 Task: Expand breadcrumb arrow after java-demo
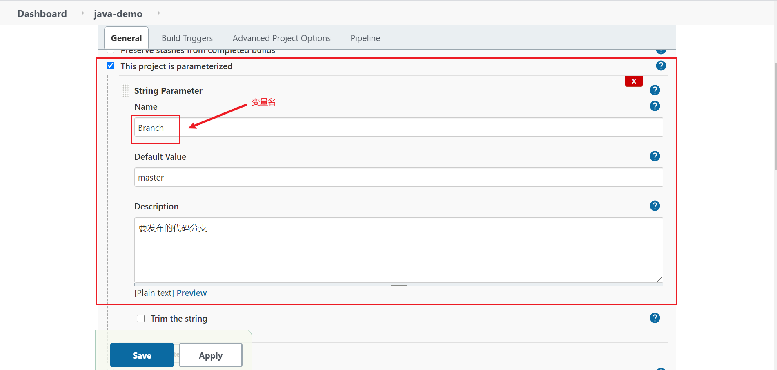click(x=158, y=13)
